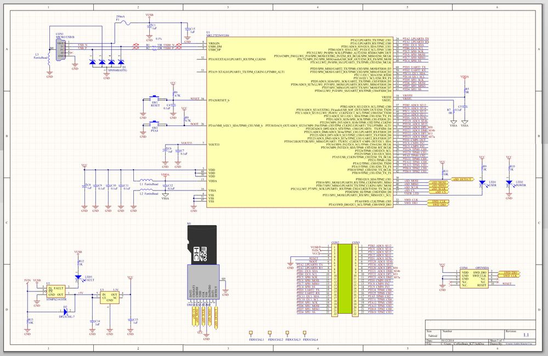Select the C1 1uF capacitor symbol
The image size is (548, 356).
click(150, 27)
